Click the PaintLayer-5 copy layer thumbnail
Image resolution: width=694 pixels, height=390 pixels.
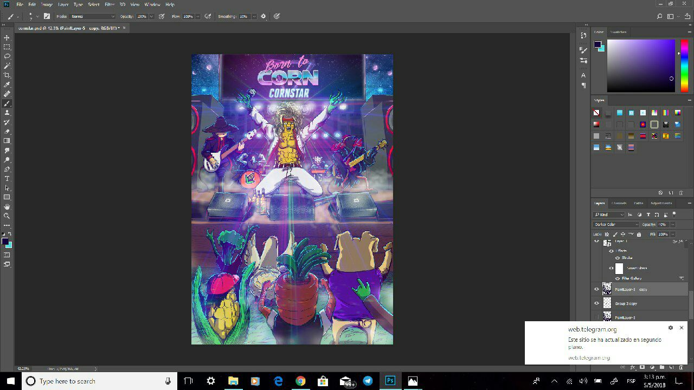click(x=607, y=289)
